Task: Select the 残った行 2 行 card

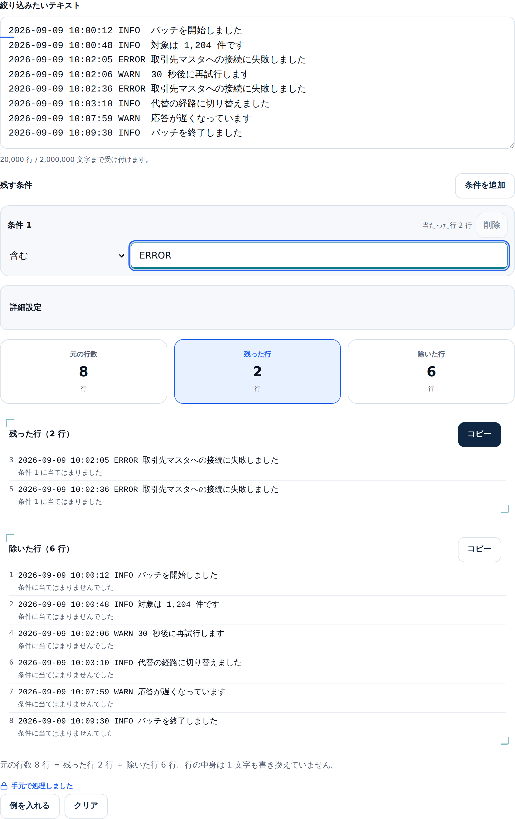Action: pyautogui.click(x=257, y=371)
